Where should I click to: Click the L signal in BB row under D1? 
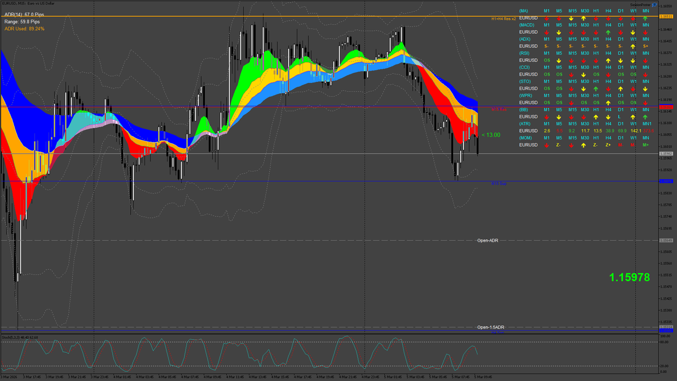pos(619,116)
